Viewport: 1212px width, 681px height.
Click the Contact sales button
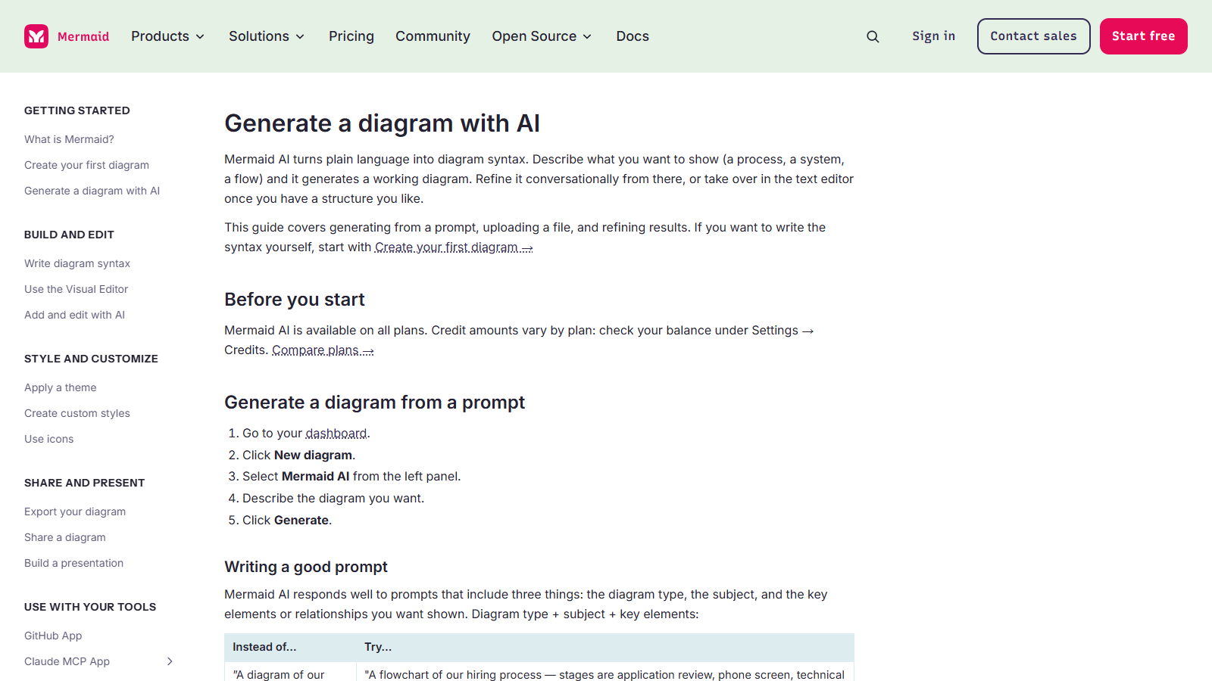(x=1033, y=36)
